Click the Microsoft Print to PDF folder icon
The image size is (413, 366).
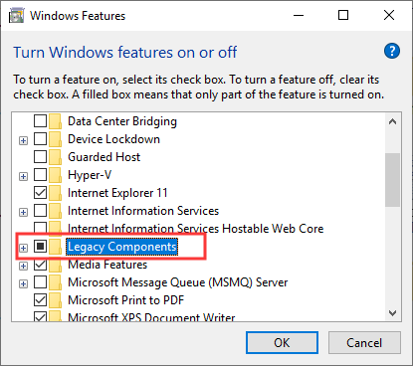55,300
